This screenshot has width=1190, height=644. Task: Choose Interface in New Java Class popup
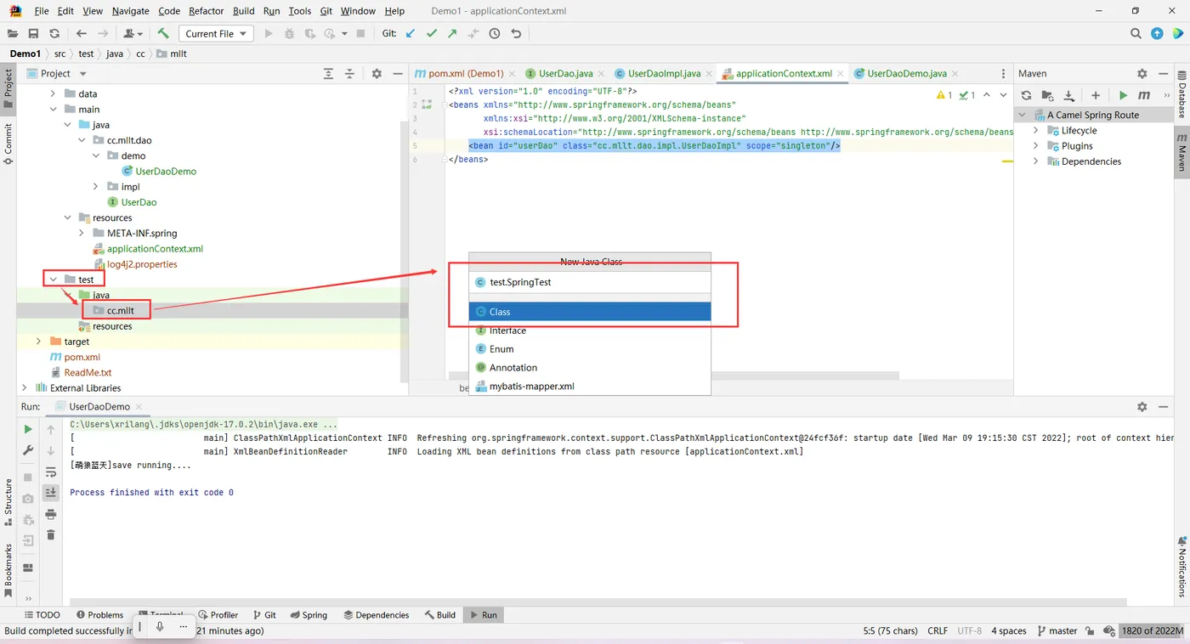pyautogui.click(x=590, y=330)
